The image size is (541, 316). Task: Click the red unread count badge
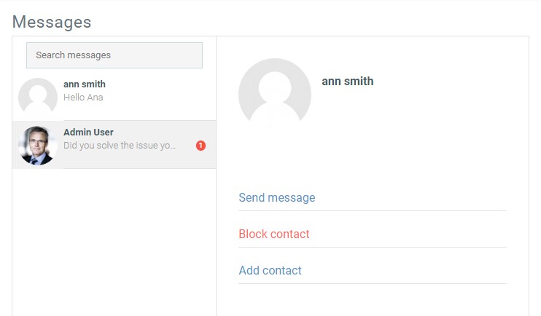pyautogui.click(x=201, y=146)
